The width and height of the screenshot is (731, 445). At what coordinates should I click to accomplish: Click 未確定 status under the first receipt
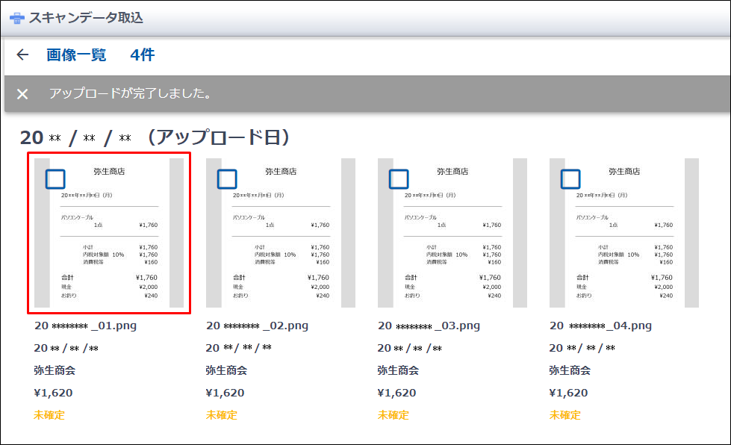point(49,415)
